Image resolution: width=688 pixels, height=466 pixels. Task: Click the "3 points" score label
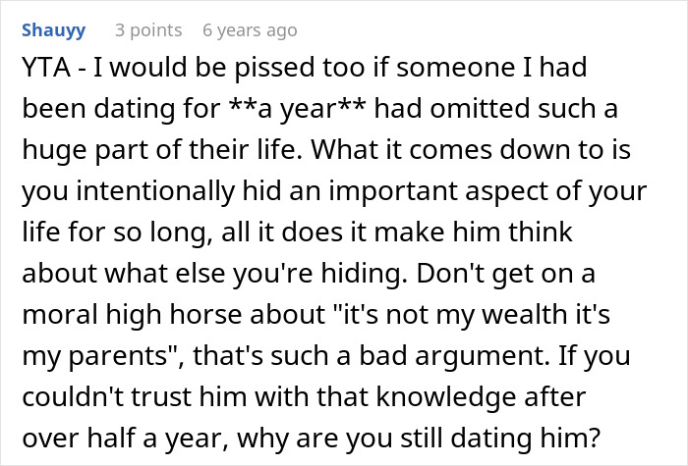147,30
